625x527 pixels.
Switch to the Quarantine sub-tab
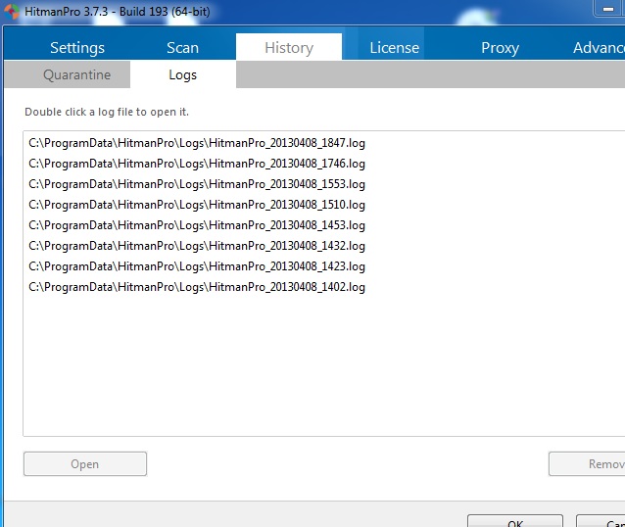click(x=77, y=74)
